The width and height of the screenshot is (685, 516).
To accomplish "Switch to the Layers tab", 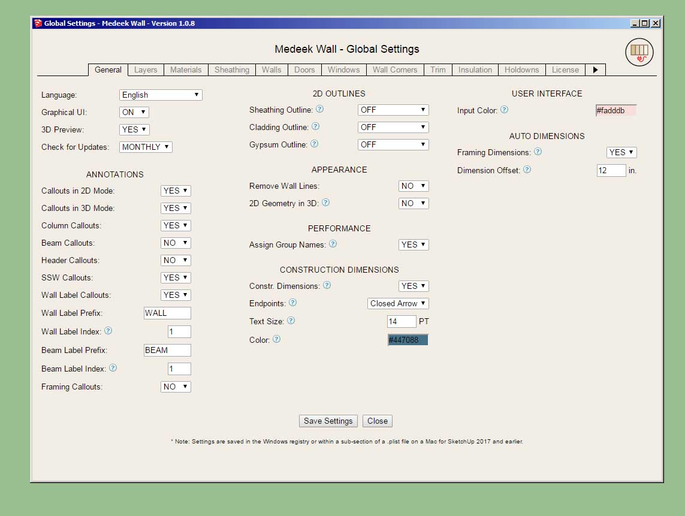I will click(146, 70).
